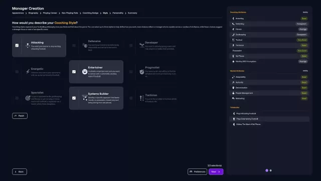Image resolution: width=321 pixels, height=181 pixels.
Task: Click the Possession 'Very Good' rating badge
Action: 302,51
